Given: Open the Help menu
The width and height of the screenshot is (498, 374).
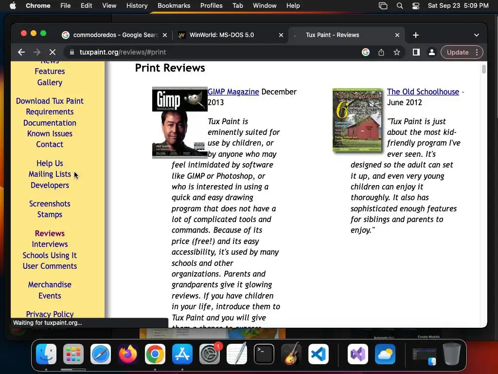Looking at the screenshot, I should (x=293, y=6).
